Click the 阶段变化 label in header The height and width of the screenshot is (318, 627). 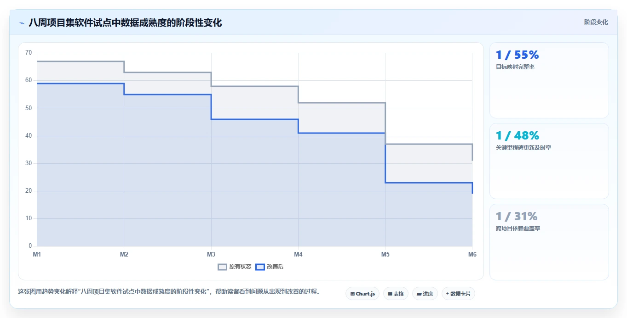tap(596, 22)
